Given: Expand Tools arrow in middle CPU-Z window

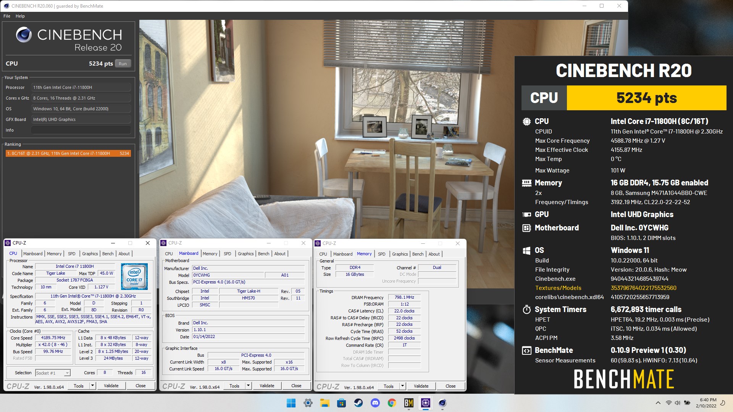Looking at the screenshot, I should (x=248, y=386).
